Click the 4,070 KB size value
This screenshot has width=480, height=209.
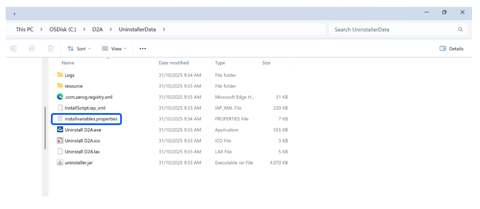279,163
